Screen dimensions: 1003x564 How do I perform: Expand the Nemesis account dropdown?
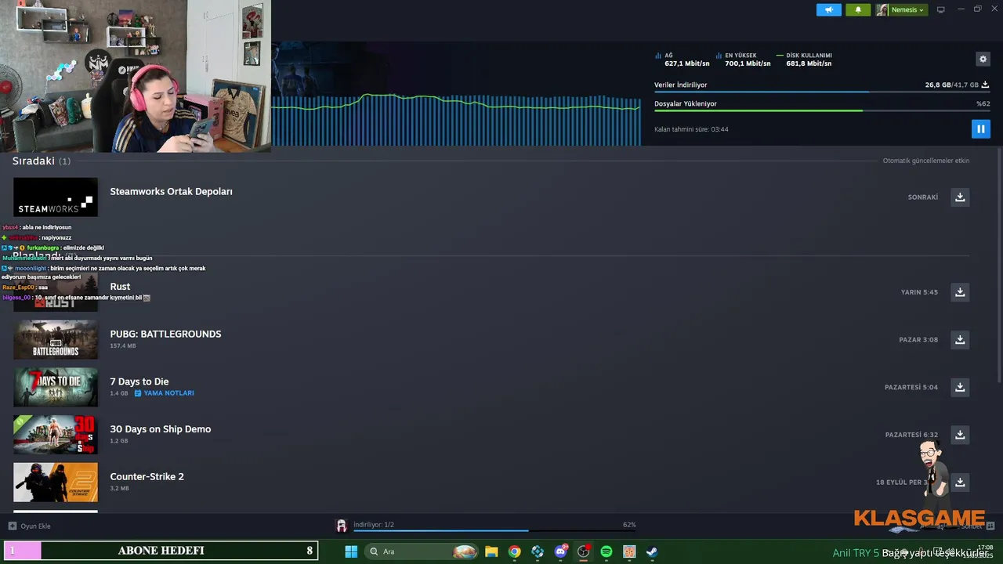point(901,10)
